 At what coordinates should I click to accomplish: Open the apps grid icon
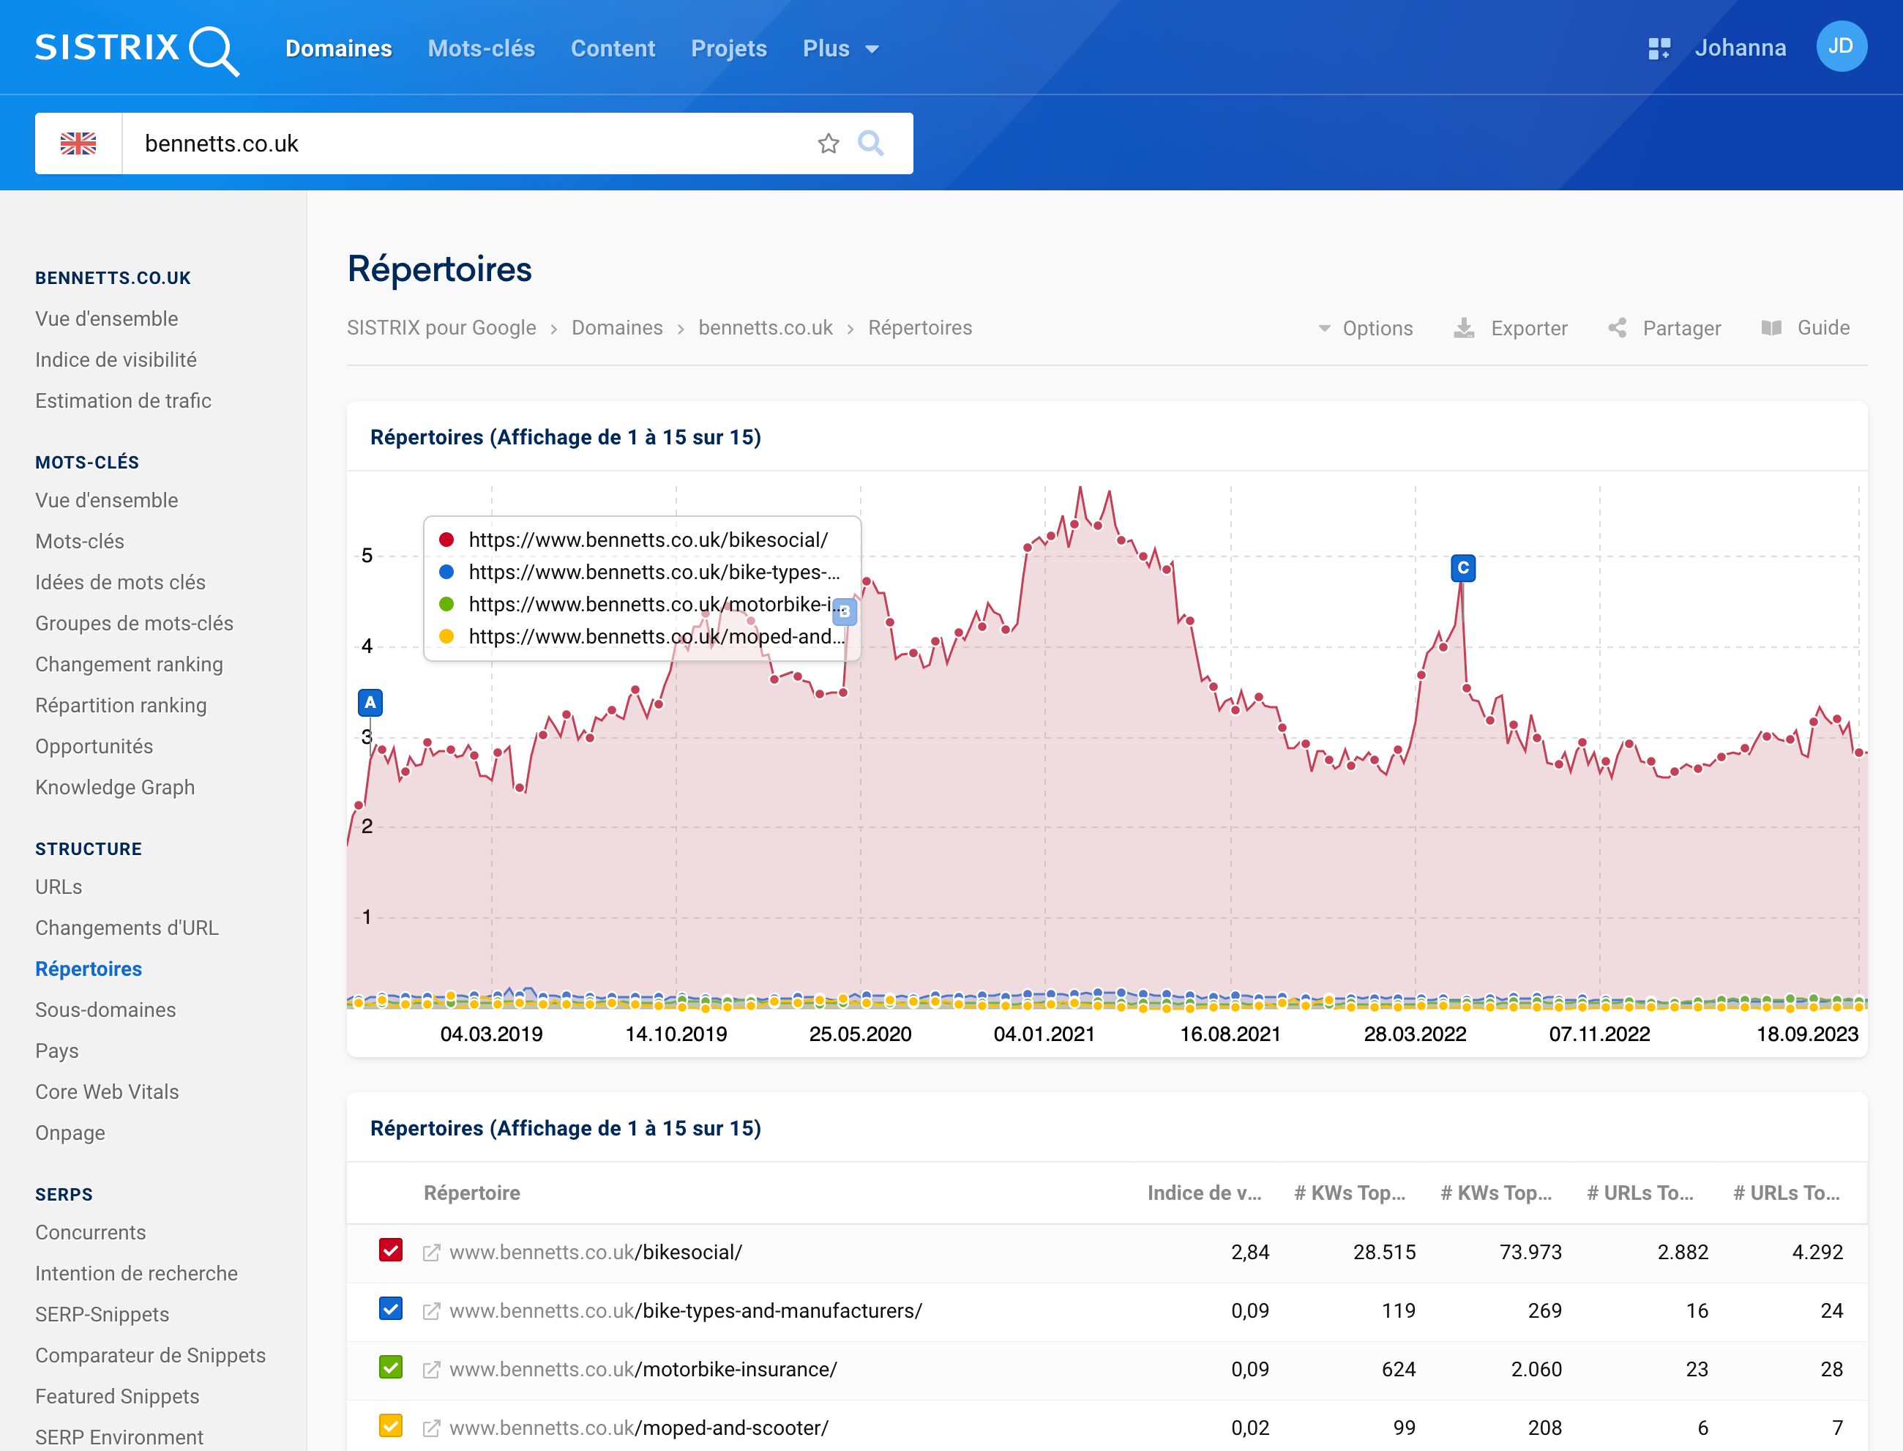click(x=1659, y=48)
